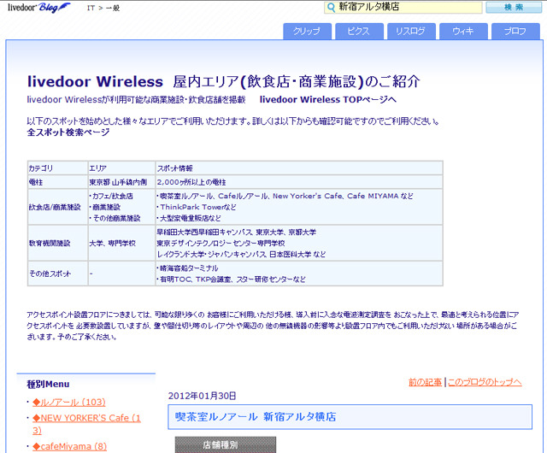
Task: Select the 有明TOC, TKP会議室 entry
Action: pos(232,279)
